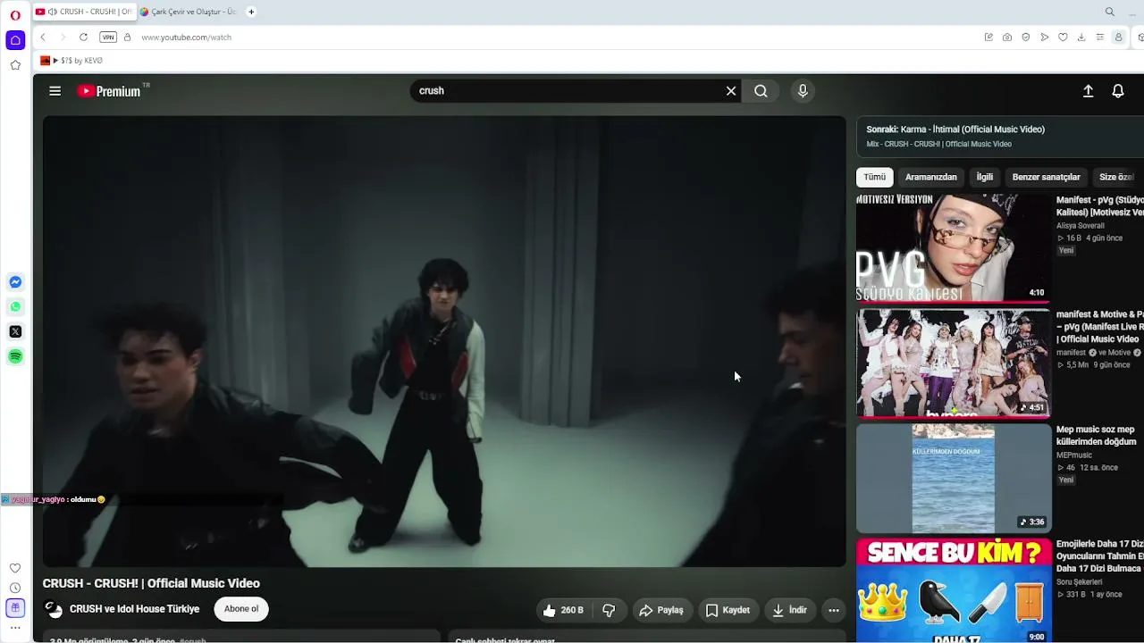This screenshot has width=1144, height=643.
Task: Open the sidebar three-dots setup menu
Action: (15, 628)
